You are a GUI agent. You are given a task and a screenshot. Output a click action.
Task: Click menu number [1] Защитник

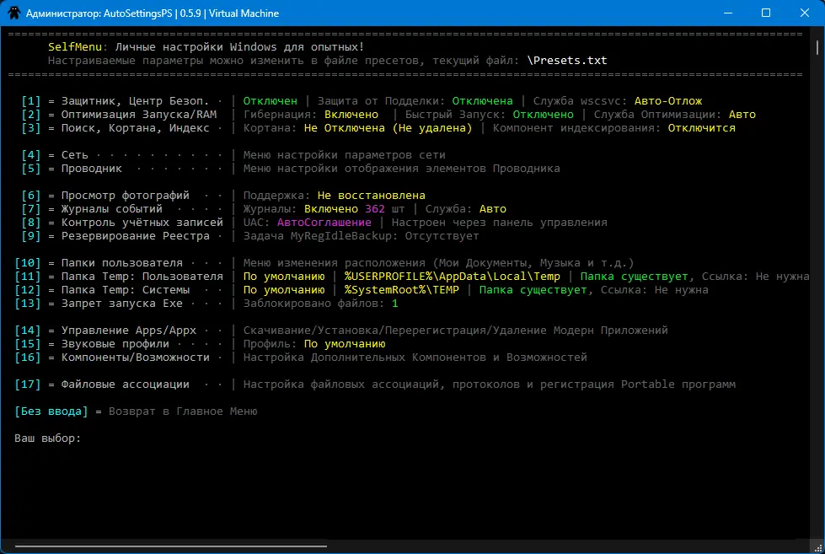[x=30, y=100]
